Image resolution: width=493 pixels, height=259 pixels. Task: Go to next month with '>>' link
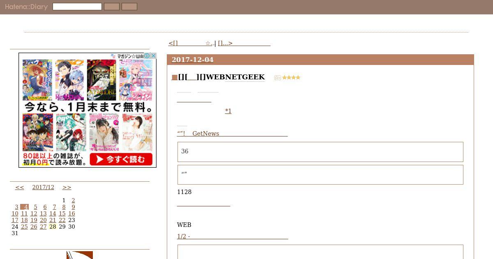(x=67, y=187)
